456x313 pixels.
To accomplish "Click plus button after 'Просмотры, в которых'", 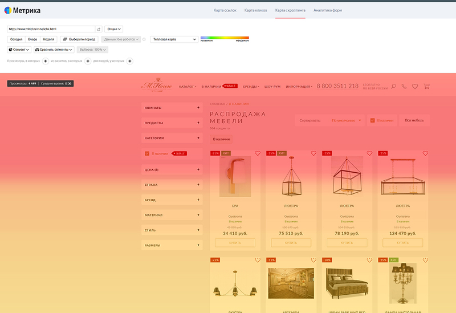I will (45, 60).
